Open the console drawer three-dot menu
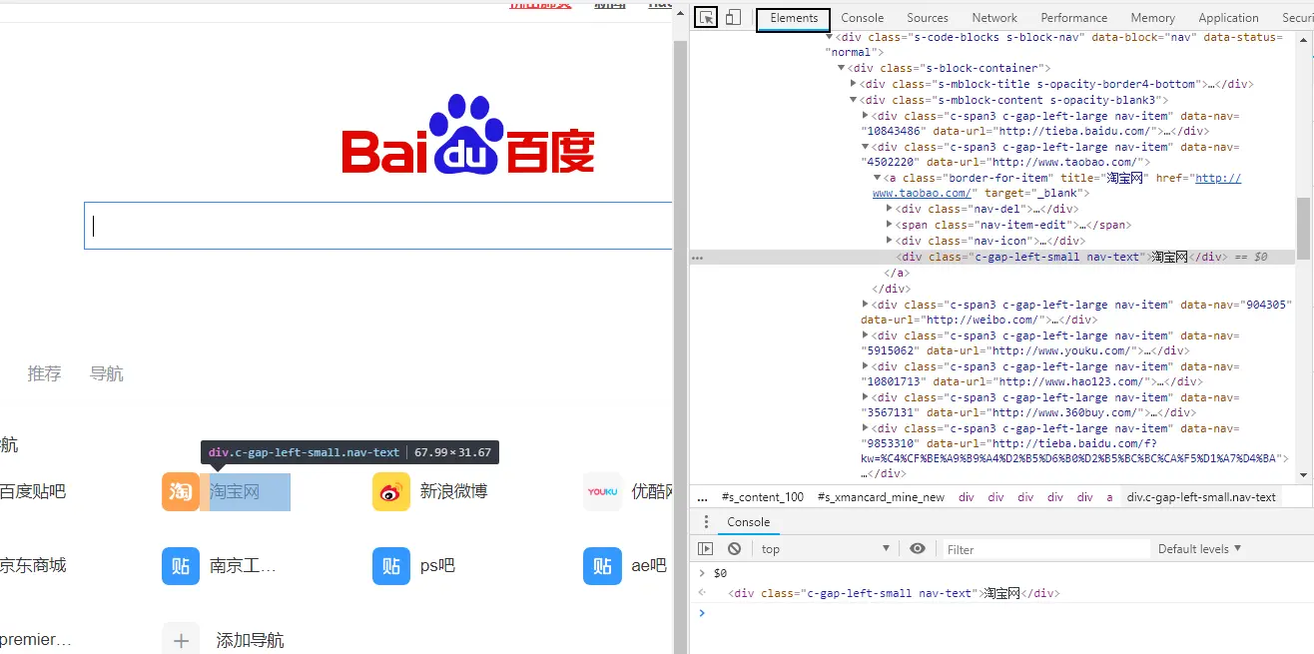1314x654 pixels. (706, 522)
